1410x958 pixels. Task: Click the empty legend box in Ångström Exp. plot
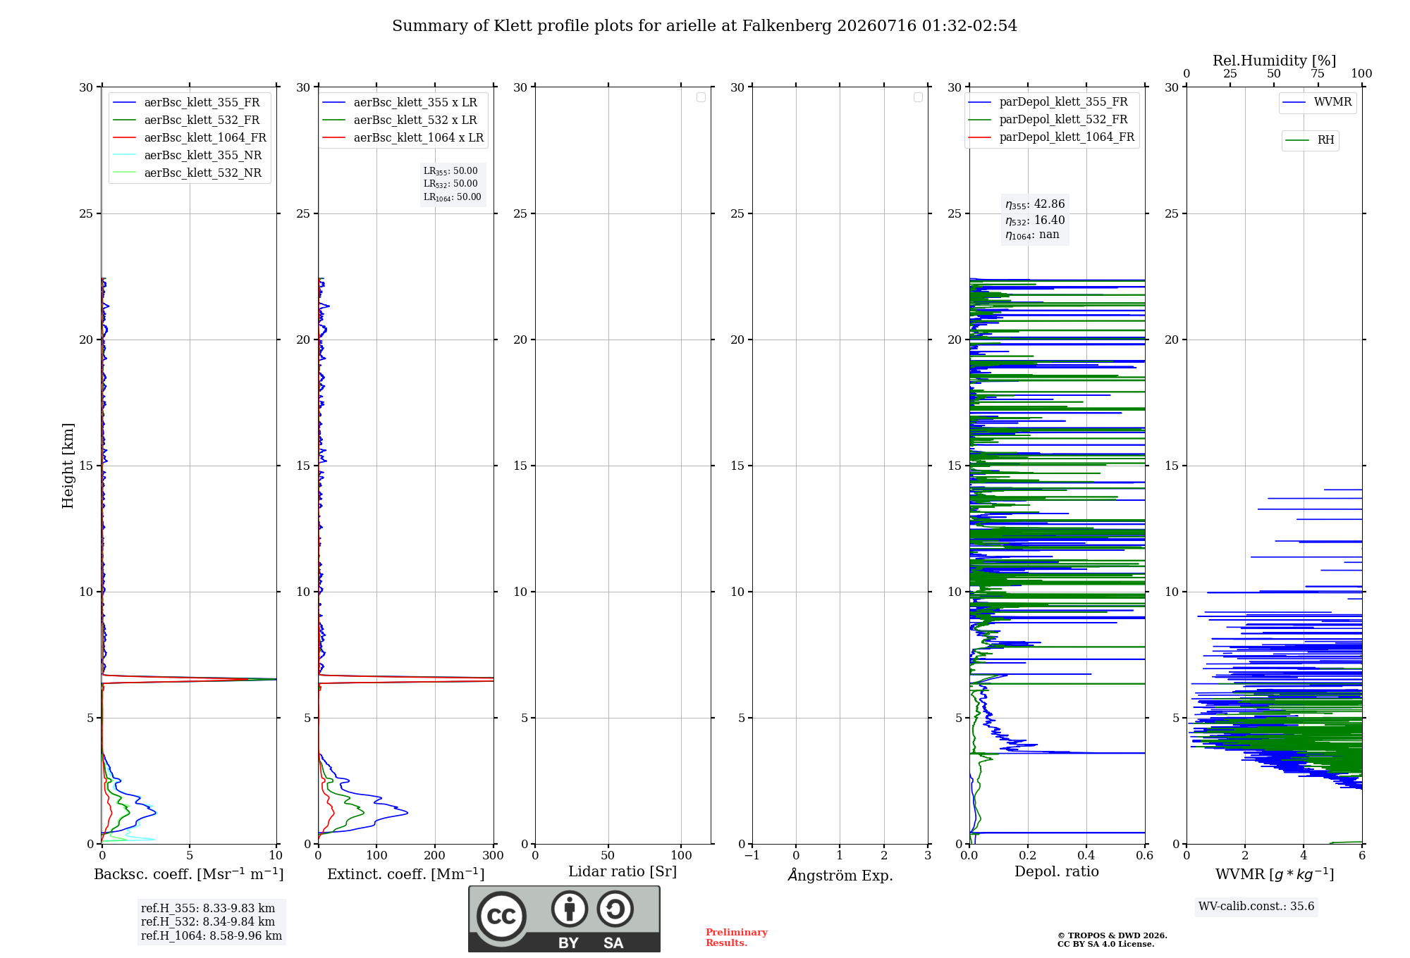pyautogui.click(x=918, y=97)
